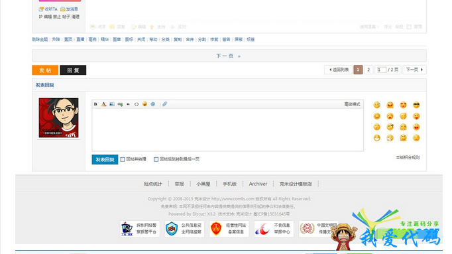Open the font color picker icon

(103, 104)
